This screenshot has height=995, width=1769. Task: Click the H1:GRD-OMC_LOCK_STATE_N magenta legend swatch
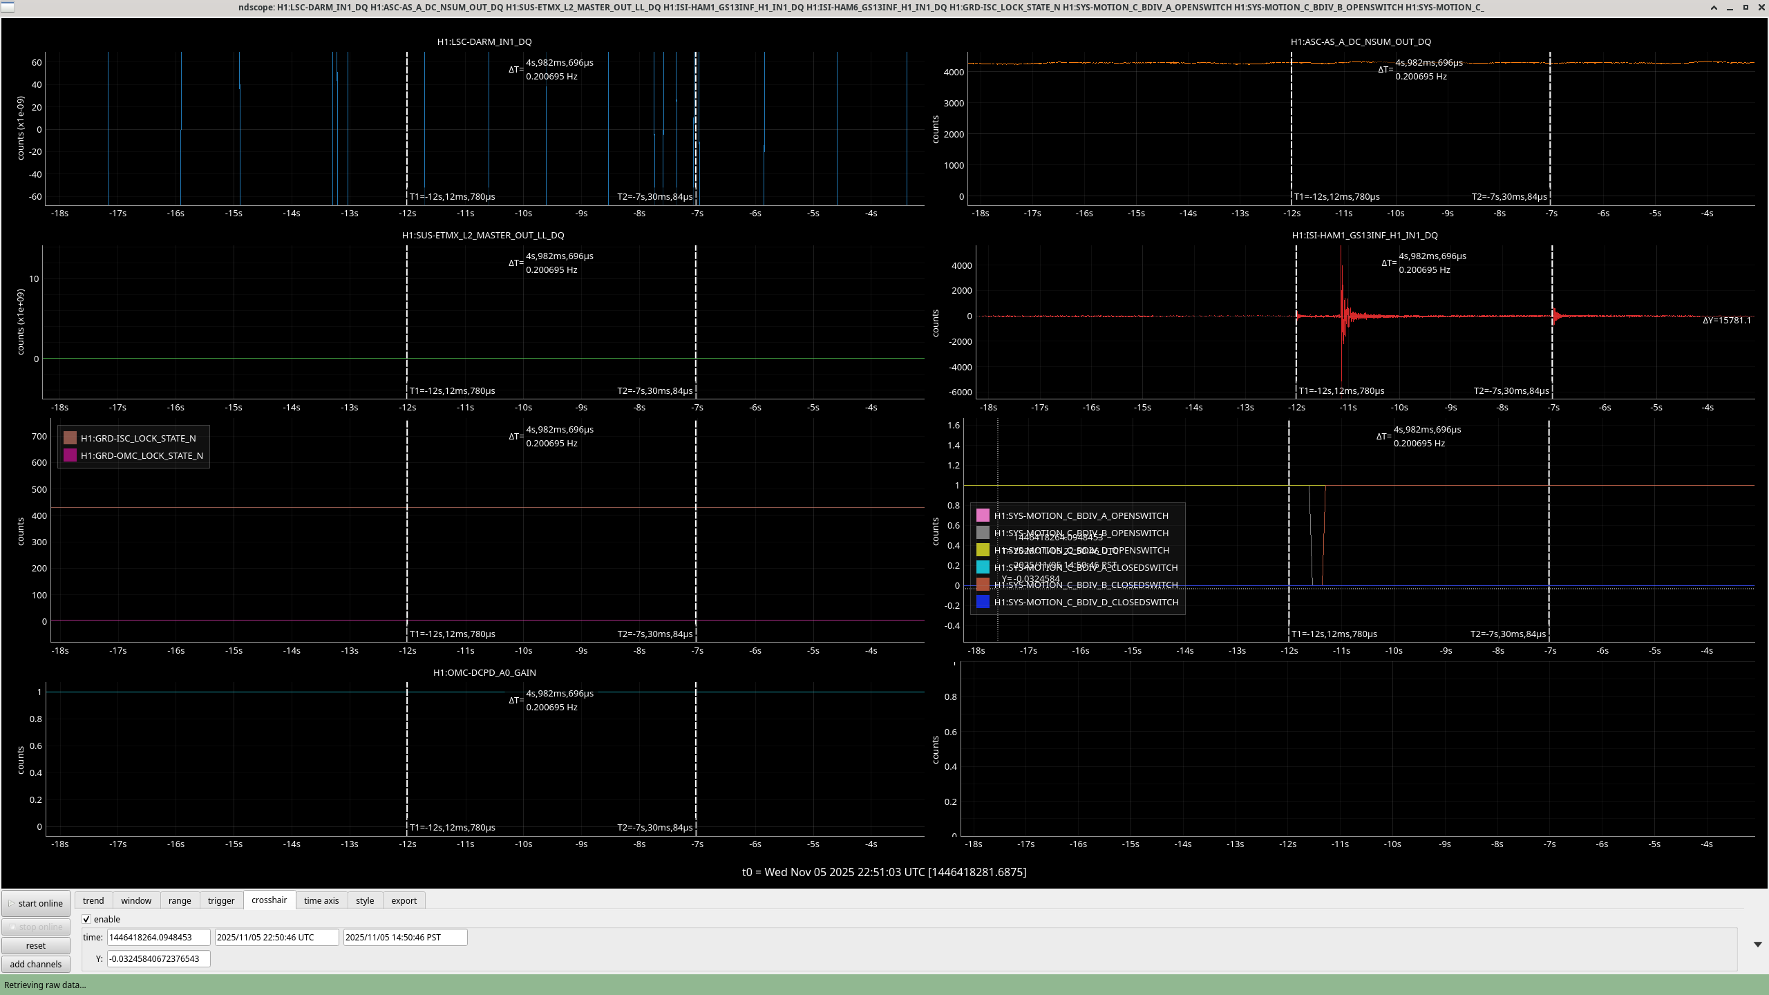70,455
